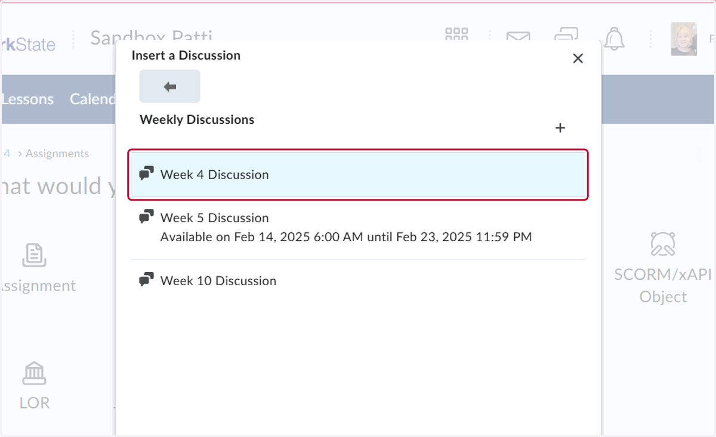Viewport: 716px width, 437px height.
Task: Click the Week 10 Discussion chat icon
Action: point(146,280)
